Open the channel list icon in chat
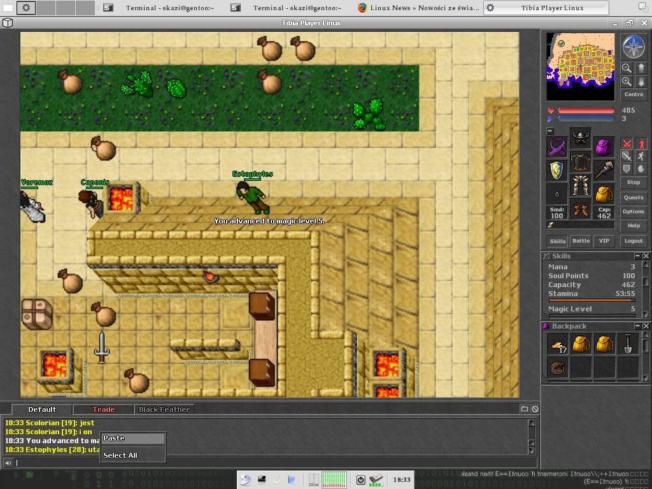This screenshot has height=489, width=652. coord(525,409)
